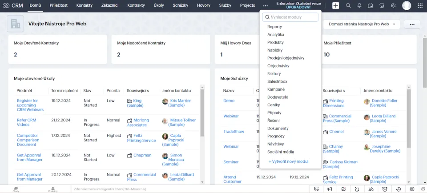The width and height of the screenshot is (427, 193).
Task: Switch to Příležitost tab
Action: 59,5
